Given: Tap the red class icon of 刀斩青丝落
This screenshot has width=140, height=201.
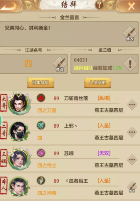Looking at the screenshot, I should tap(41, 98).
